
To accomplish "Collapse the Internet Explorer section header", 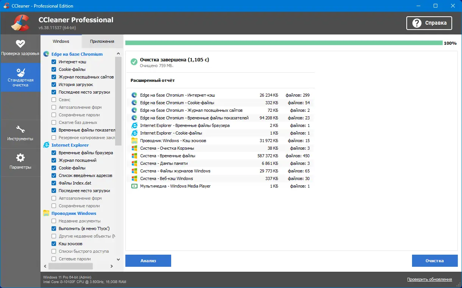I will [69, 145].
